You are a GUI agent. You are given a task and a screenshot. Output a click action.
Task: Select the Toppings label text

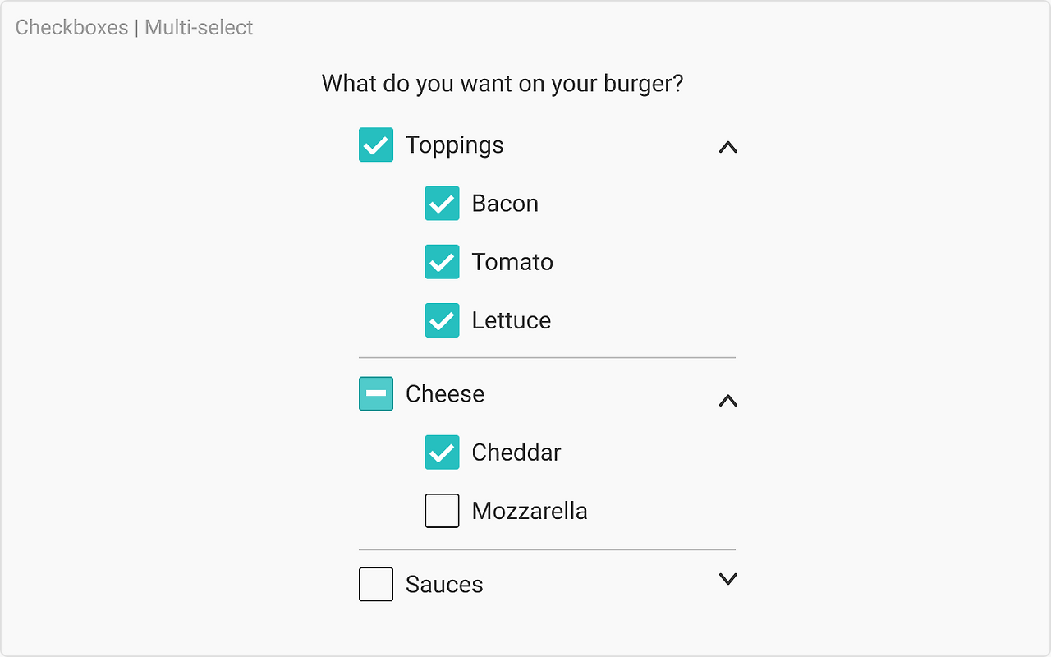(x=454, y=145)
